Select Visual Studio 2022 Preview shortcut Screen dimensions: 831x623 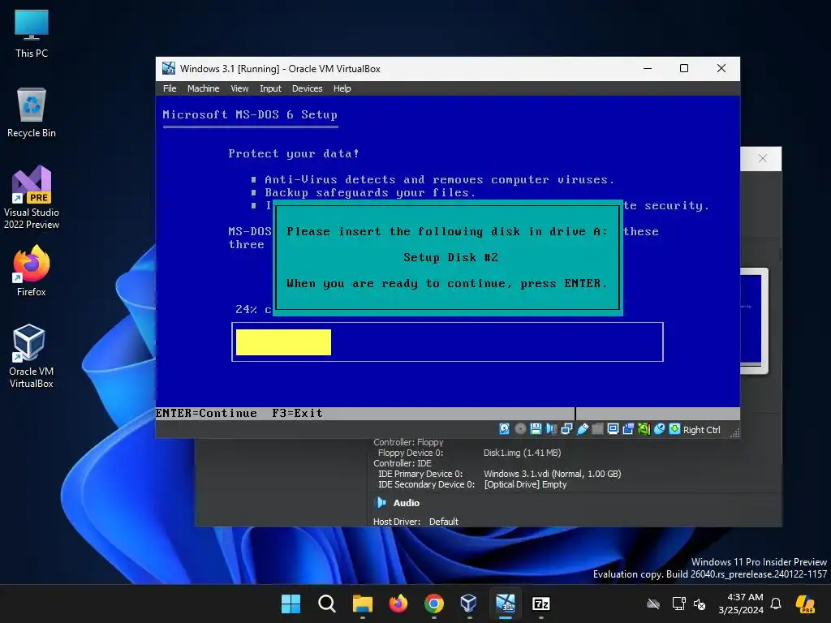tap(32, 198)
